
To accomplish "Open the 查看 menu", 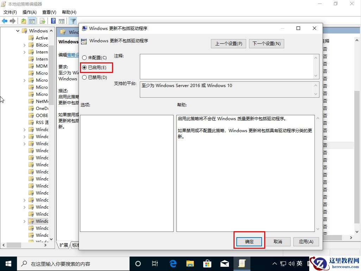I will point(49,12).
